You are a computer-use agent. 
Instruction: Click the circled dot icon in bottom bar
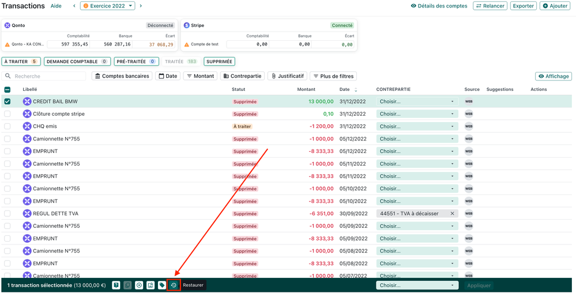139,285
